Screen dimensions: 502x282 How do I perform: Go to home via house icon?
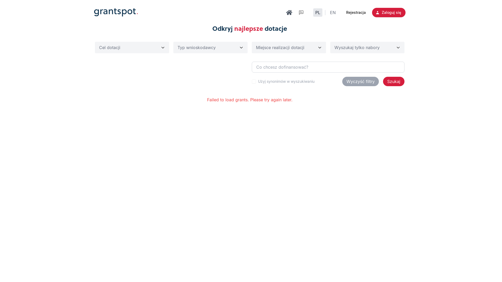[289, 13]
